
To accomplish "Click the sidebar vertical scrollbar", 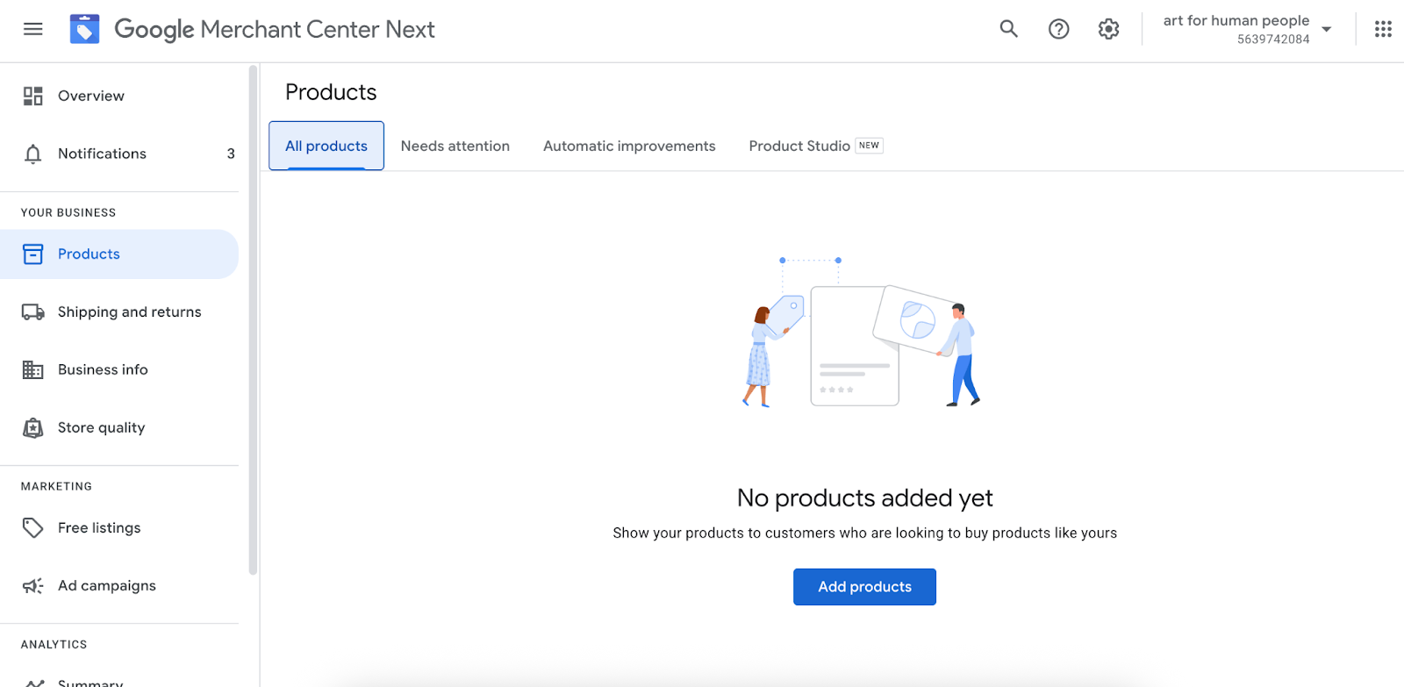I will 253,320.
